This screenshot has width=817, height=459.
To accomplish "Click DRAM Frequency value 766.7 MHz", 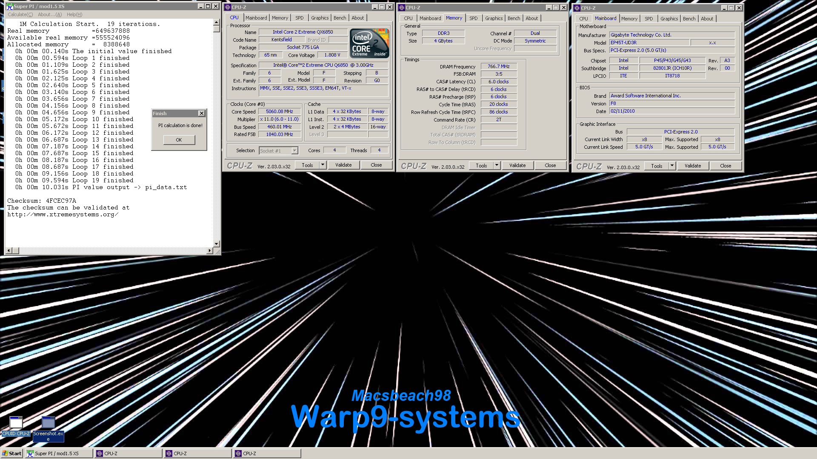I will coord(499,66).
